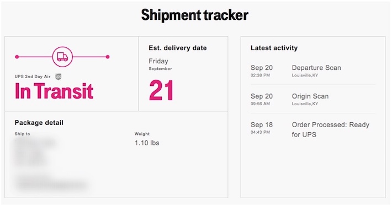
Task: Click the Sep 18 04:43 PM timestamp
Action: tap(262, 128)
